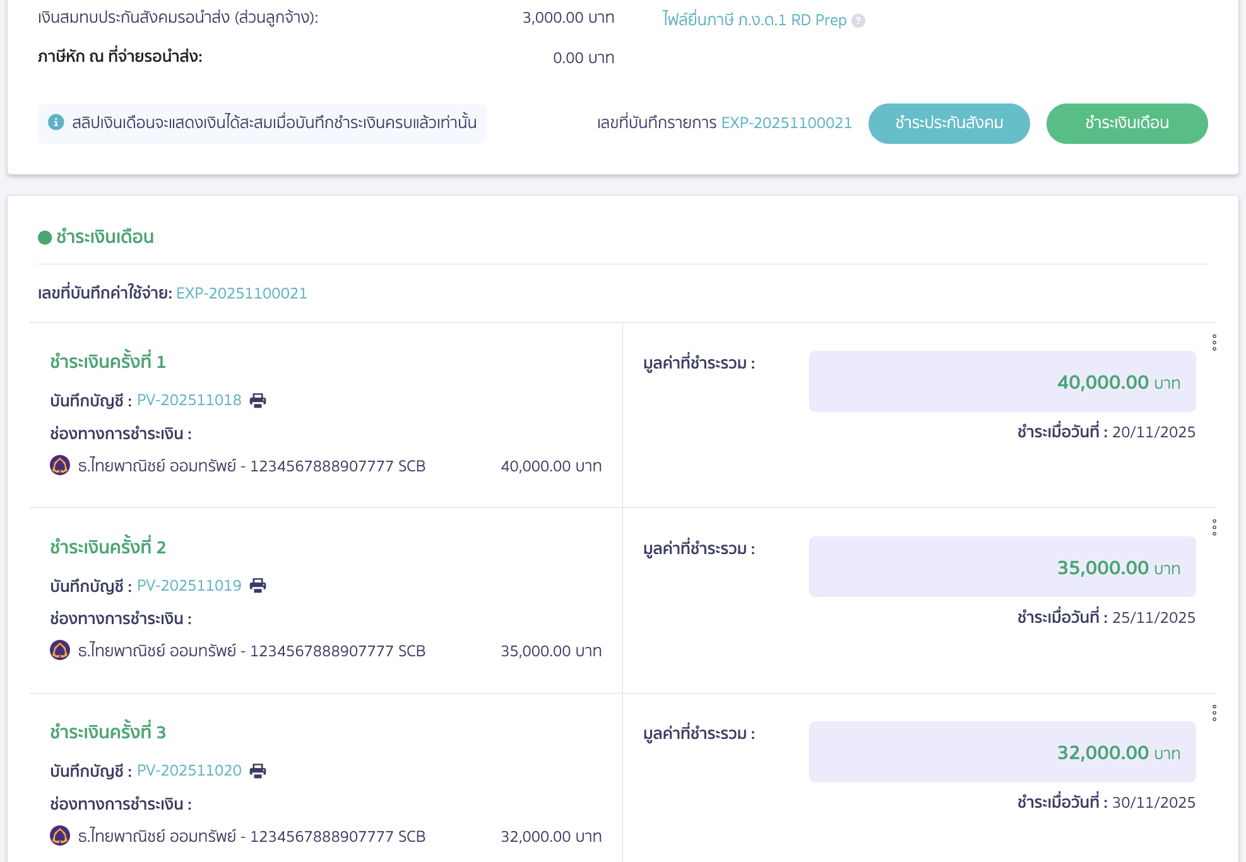1246x862 pixels.
Task: Click print icon next to PV-202511019
Action: (x=258, y=586)
